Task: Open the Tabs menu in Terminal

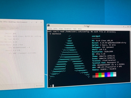Action: [x=75, y=29]
